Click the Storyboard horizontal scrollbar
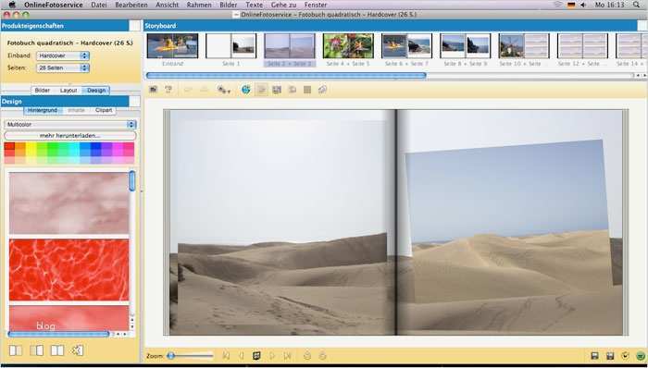This screenshot has height=368, width=648. (286, 76)
